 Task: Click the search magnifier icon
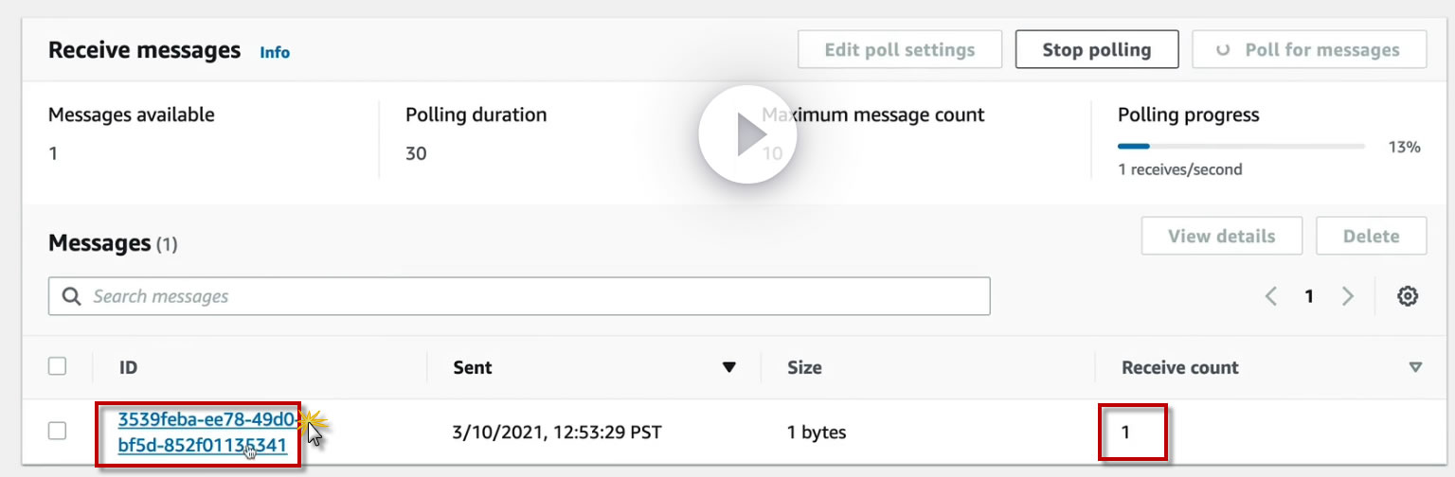click(72, 296)
